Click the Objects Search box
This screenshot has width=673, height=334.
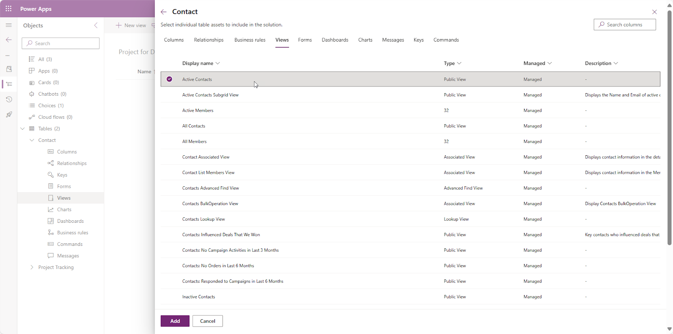pos(61,43)
